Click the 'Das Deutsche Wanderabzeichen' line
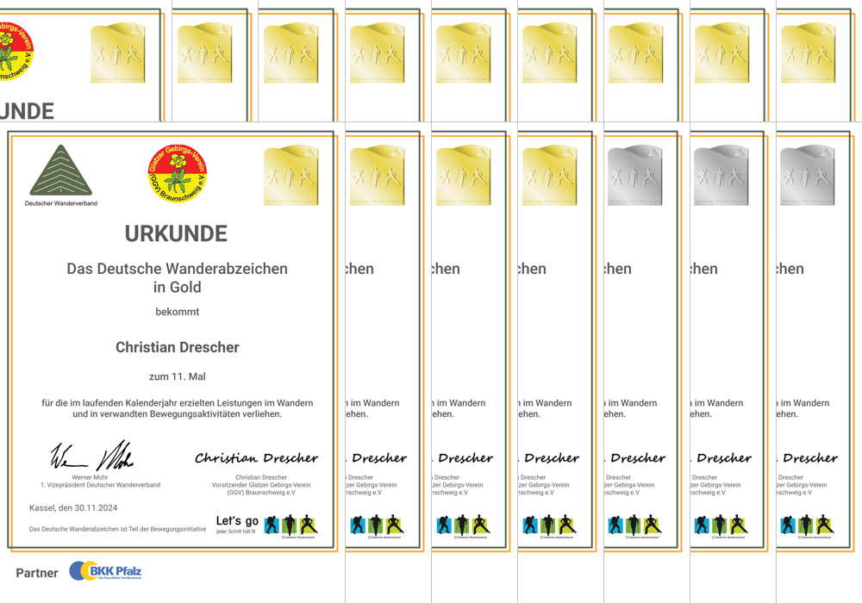Image resolution: width=862 pixels, height=603 pixels. pos(177,269)
